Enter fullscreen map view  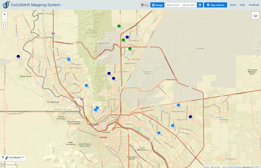(4, 26)
